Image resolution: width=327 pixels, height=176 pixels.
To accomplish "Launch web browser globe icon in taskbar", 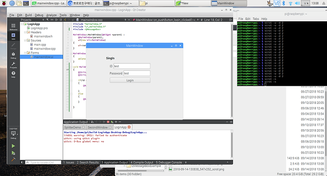I will point(12,3).
